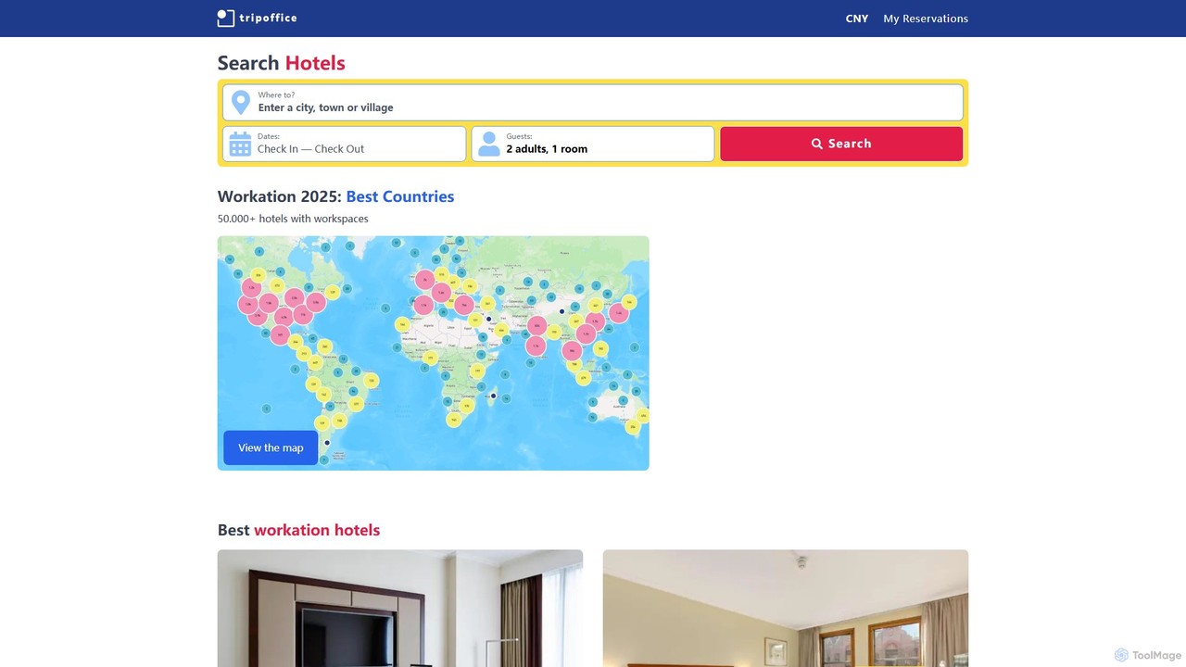This screenshot has height=667, width=1186.
Task: Open the CNY currency selector
Action: coord(857,19)
